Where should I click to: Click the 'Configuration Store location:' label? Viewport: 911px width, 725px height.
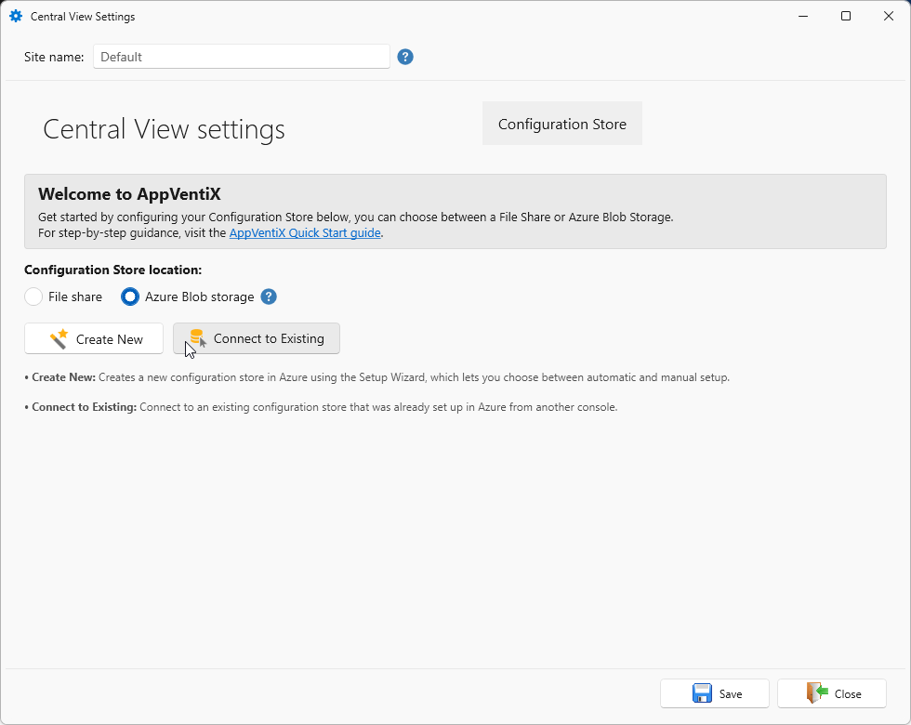pos(112,270)
